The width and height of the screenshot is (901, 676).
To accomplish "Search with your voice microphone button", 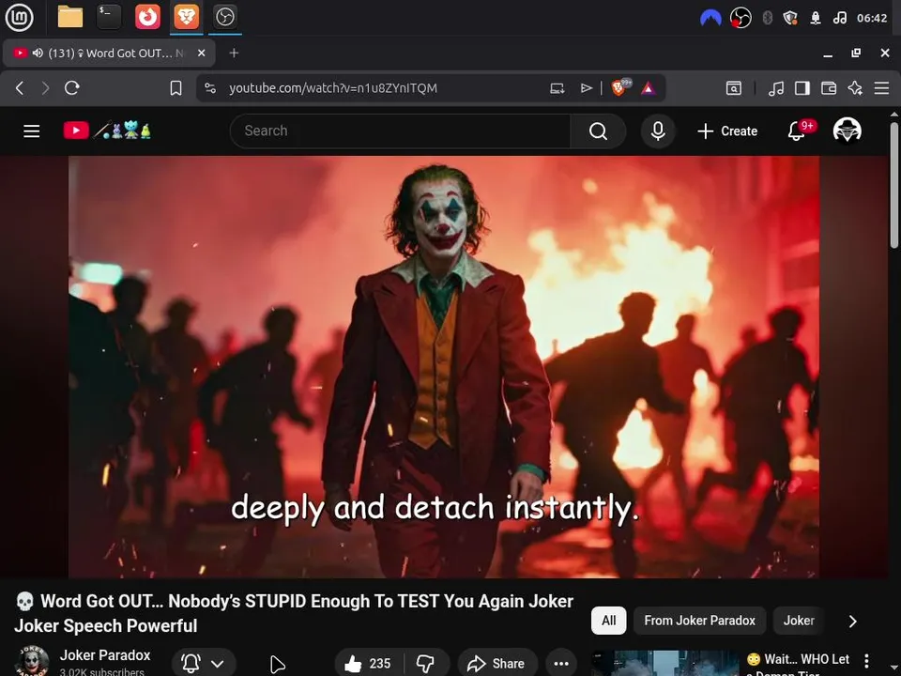I will pos(658,131).
